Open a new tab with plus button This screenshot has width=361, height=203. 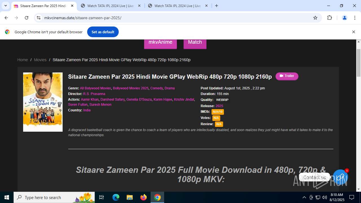pos(217,6)
